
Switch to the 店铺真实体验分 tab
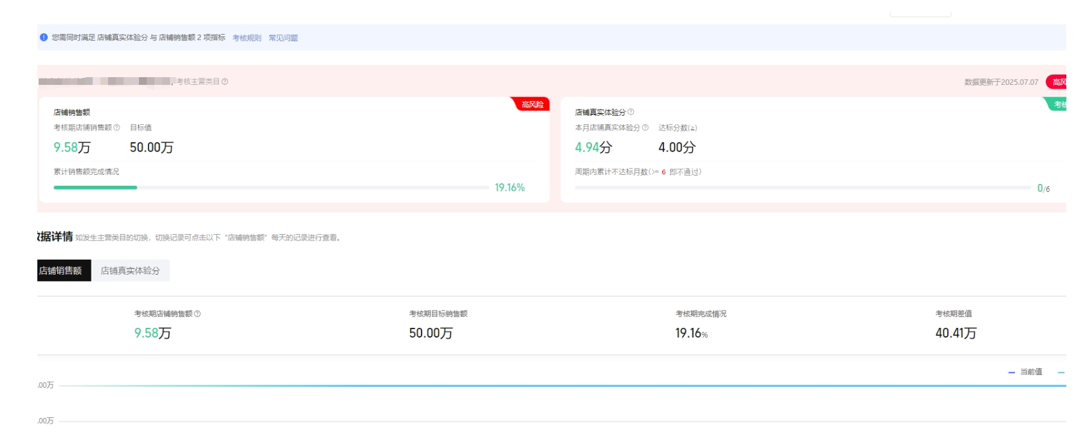[130, 271]
